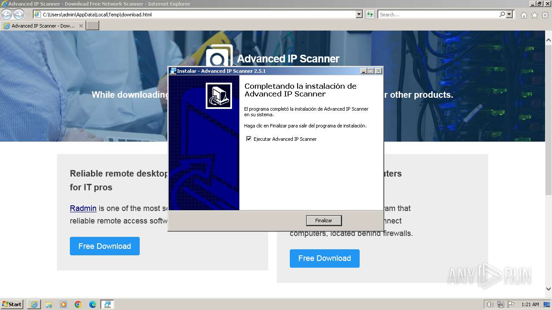Click the IE search box
The height and width of the screenshot is (310, 552).
point(438,14)
